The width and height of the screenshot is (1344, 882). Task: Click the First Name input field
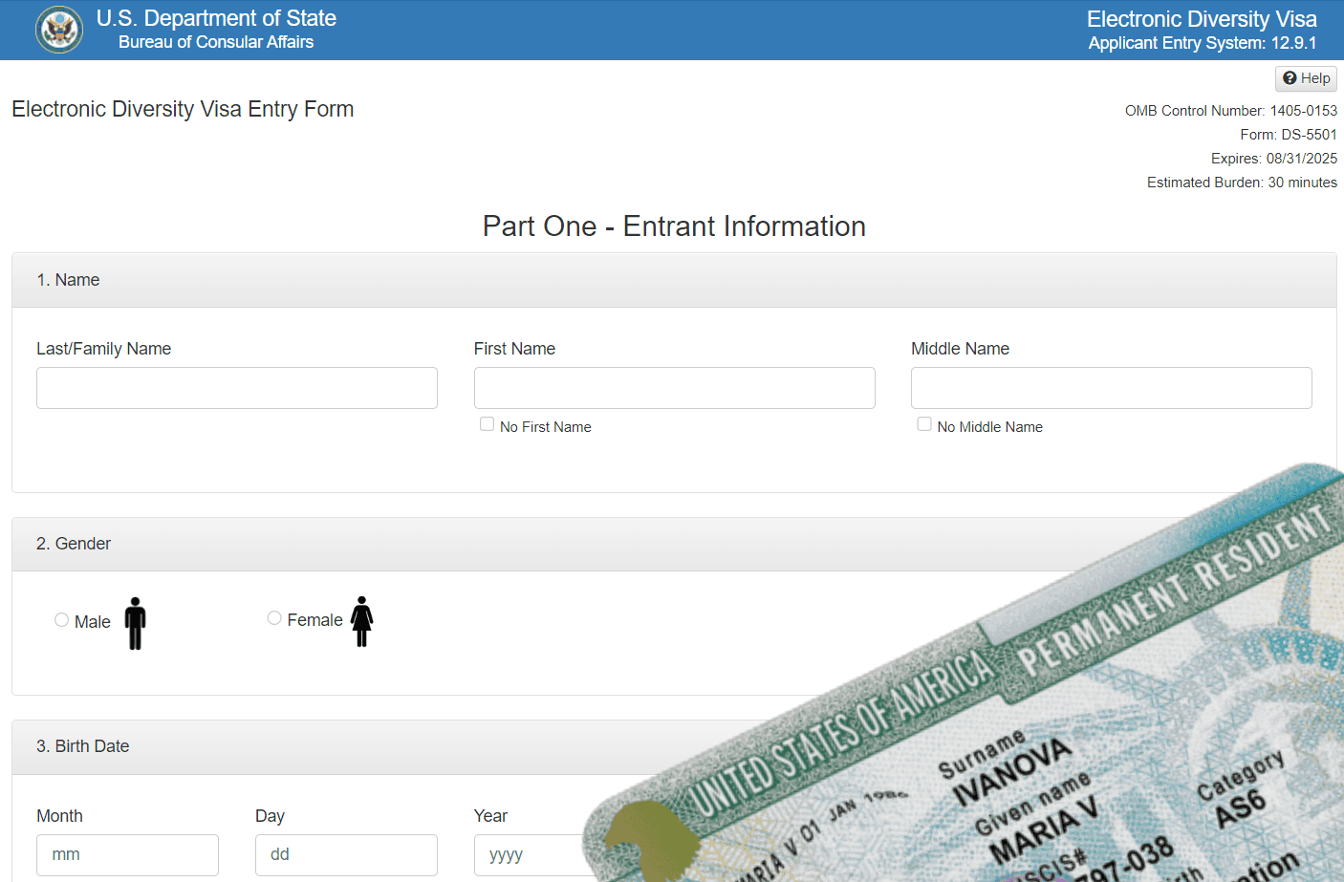pyautogui.click(x=675, y=388)
